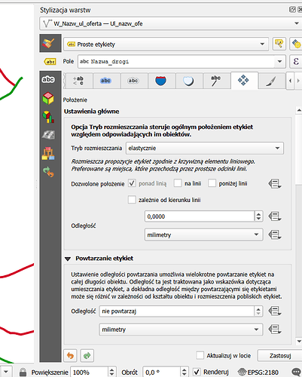Open the messages log speech bubble icon
Screen dimensions: 302x377
[297, 372]
